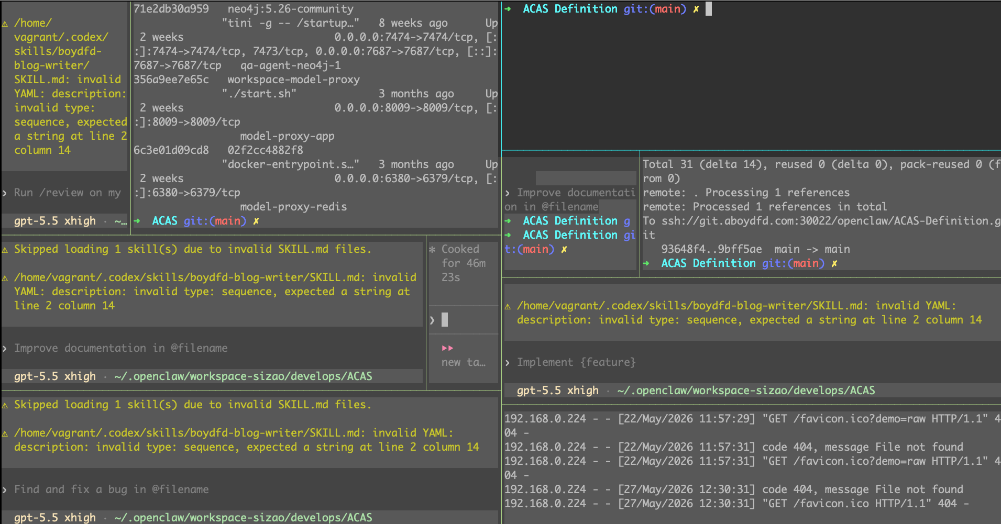The image size is (1001, 524).
Task: Click the chevron before "Implement {feature}"
Action: tap(508, 362)
